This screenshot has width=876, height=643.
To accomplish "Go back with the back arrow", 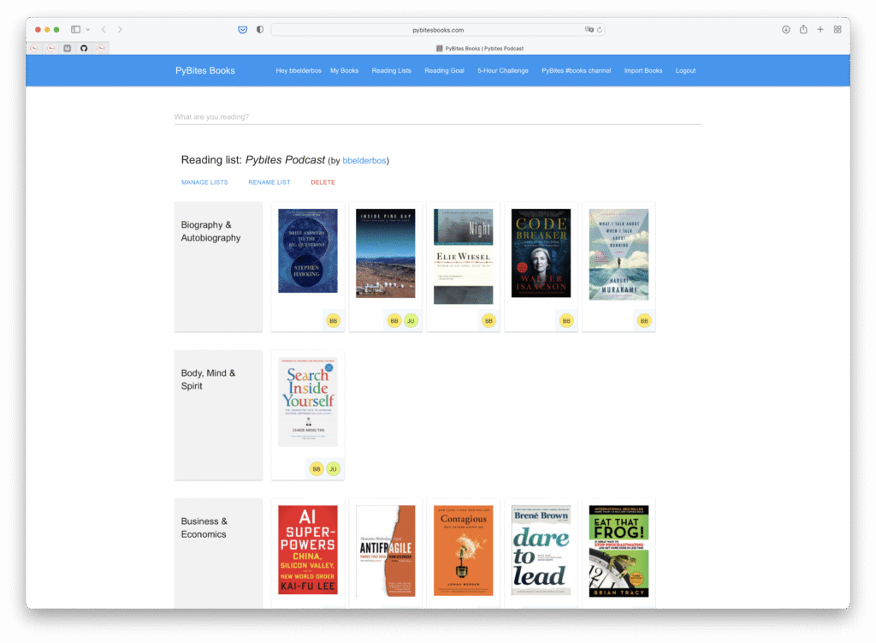I will [x=104, y=30].
